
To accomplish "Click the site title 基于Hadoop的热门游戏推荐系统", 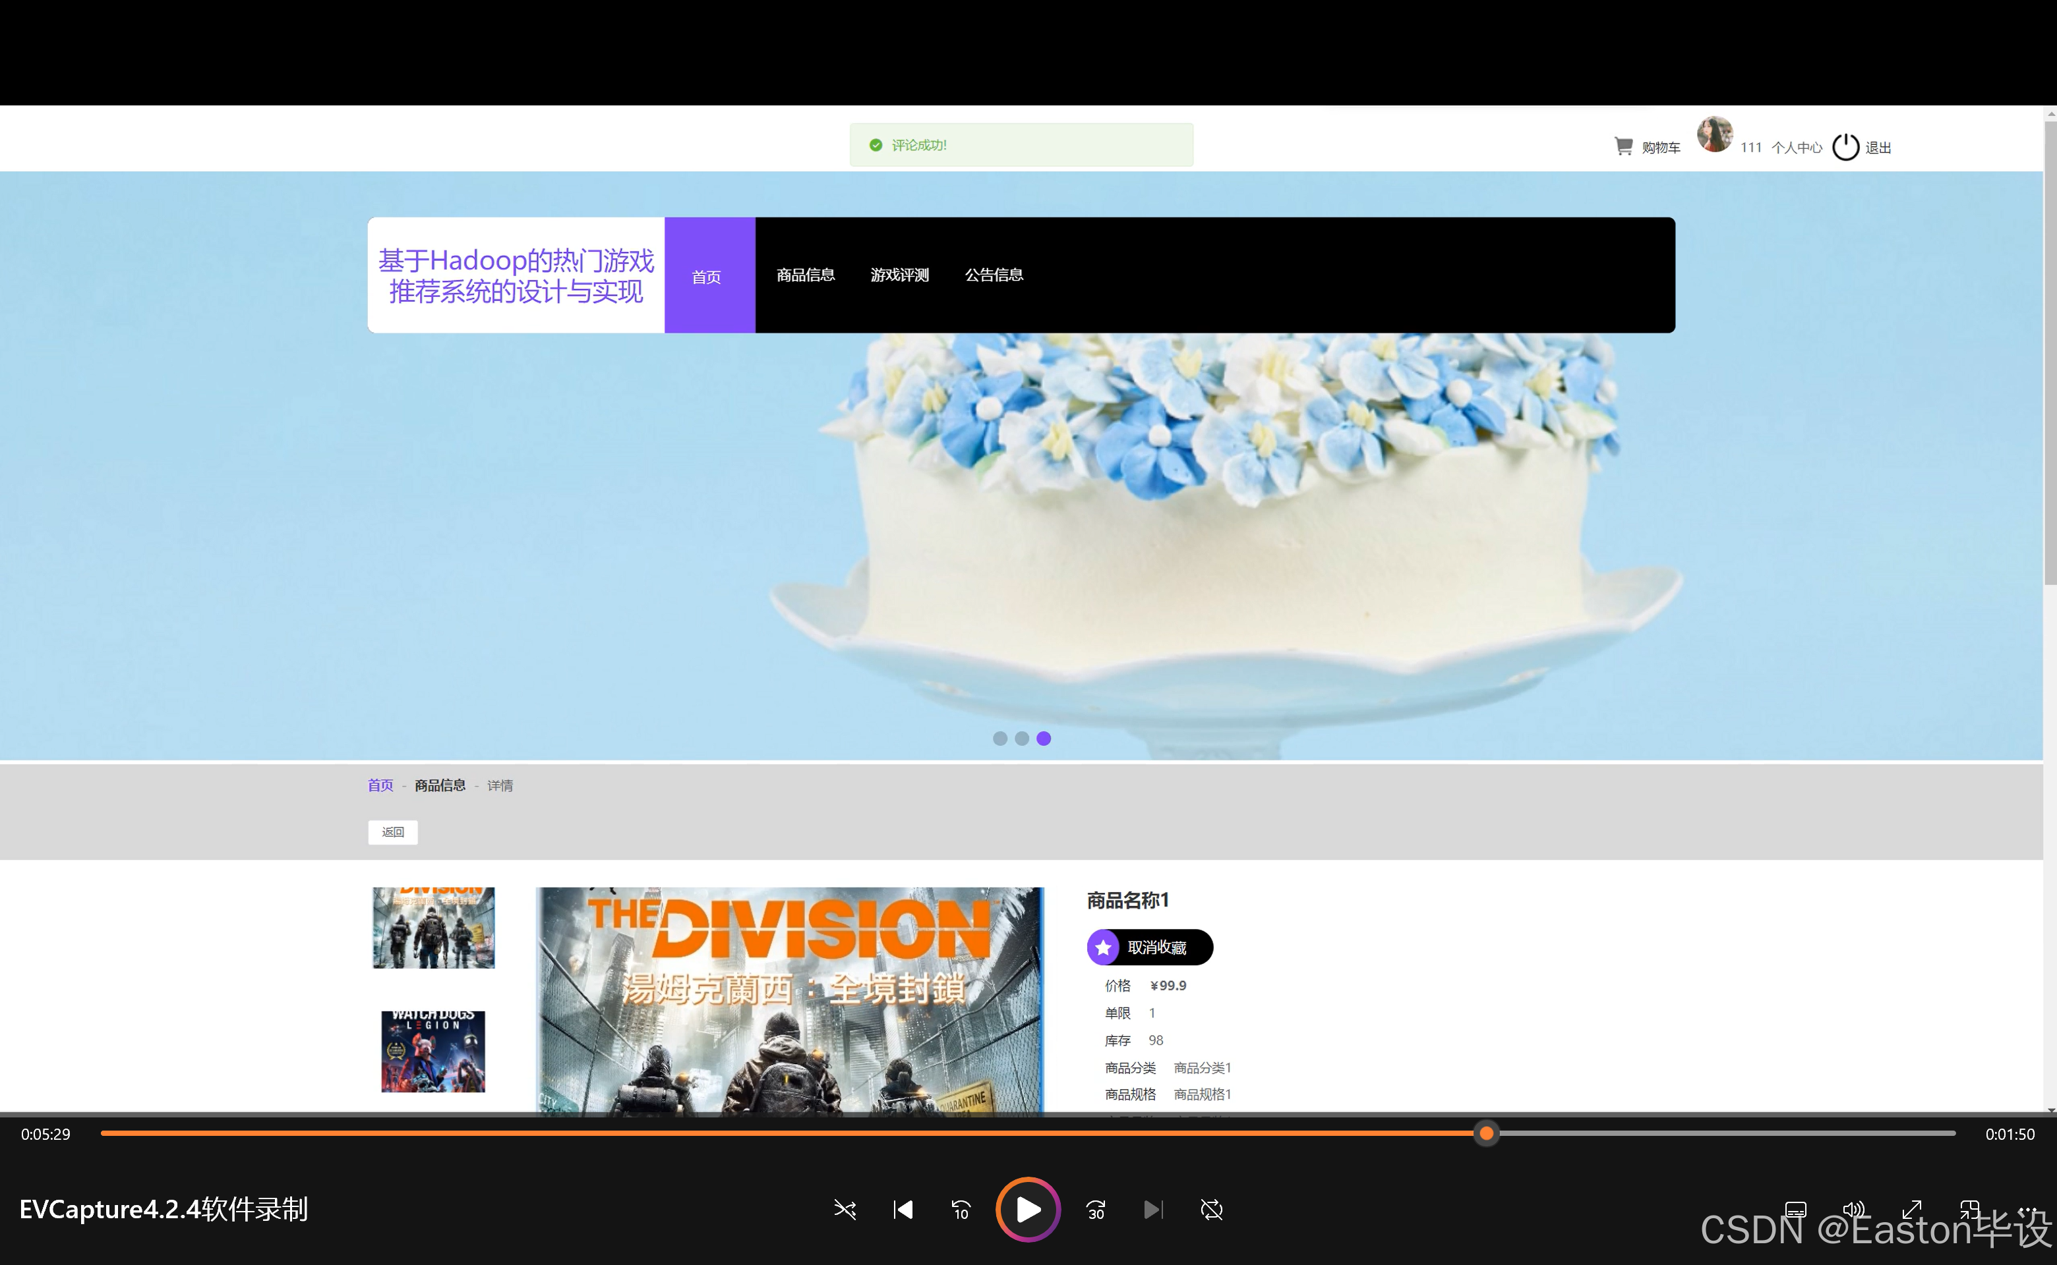I will (x=516, y=275).
